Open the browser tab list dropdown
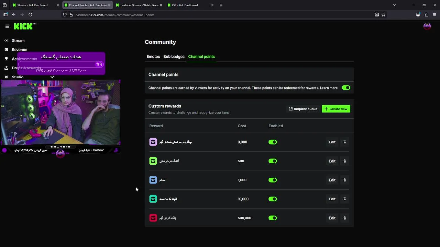Viewport: 440px width, 247px height. (x=395, y=5)
